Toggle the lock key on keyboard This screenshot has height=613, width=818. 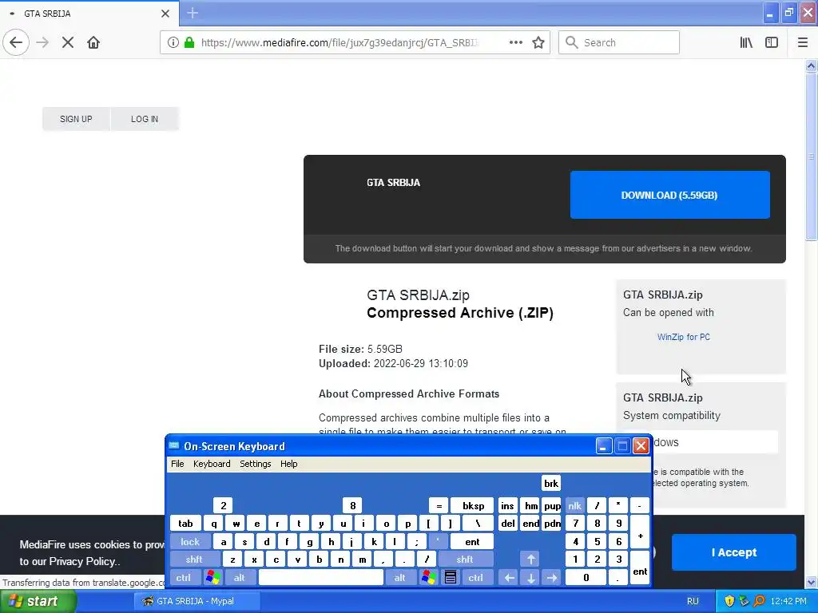190,542
